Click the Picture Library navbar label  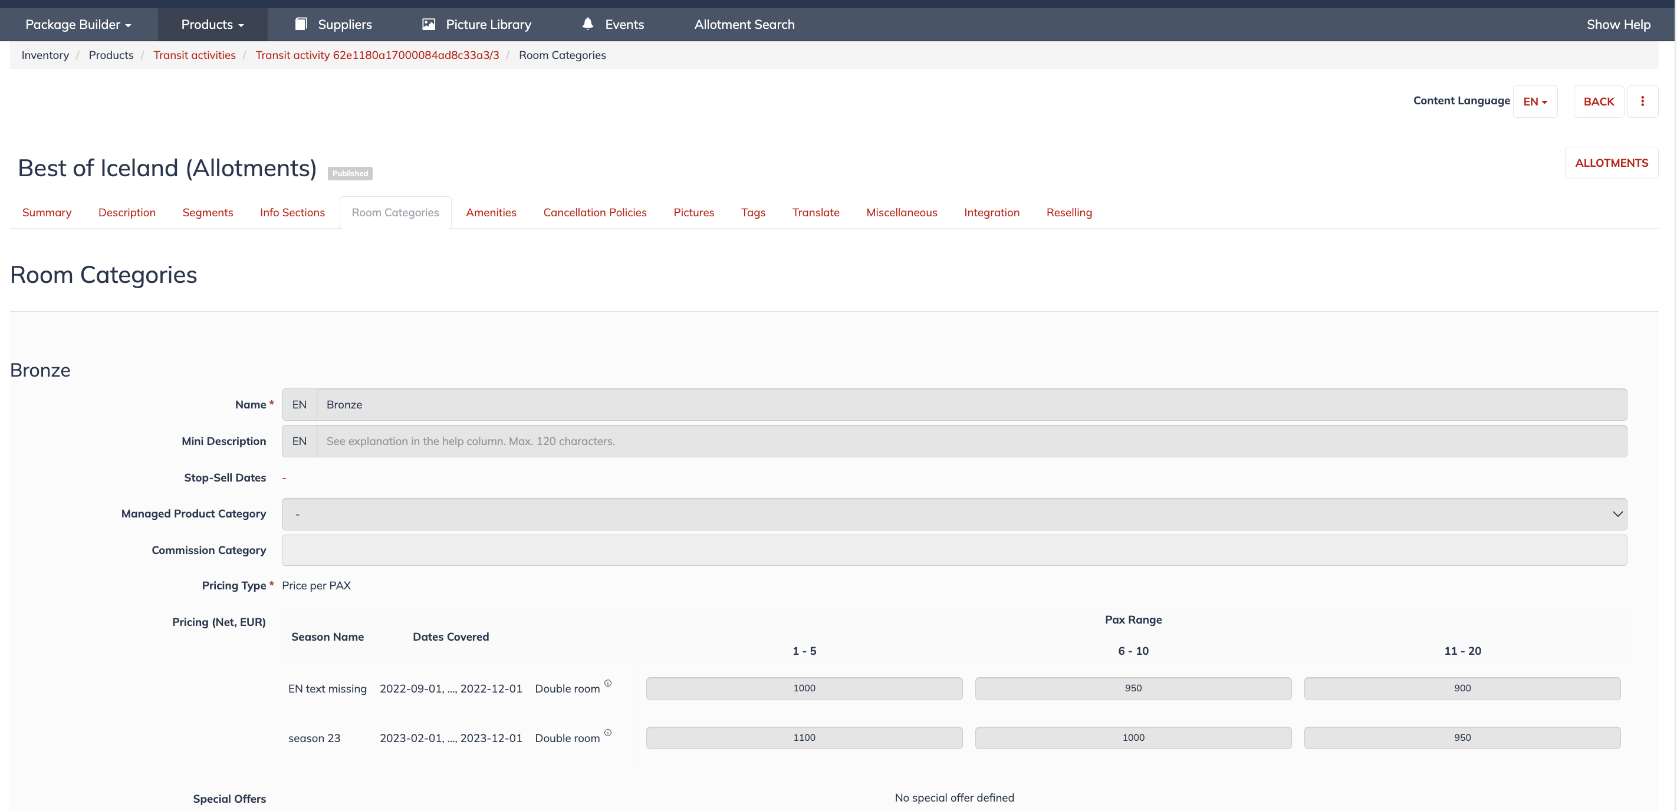489,24
